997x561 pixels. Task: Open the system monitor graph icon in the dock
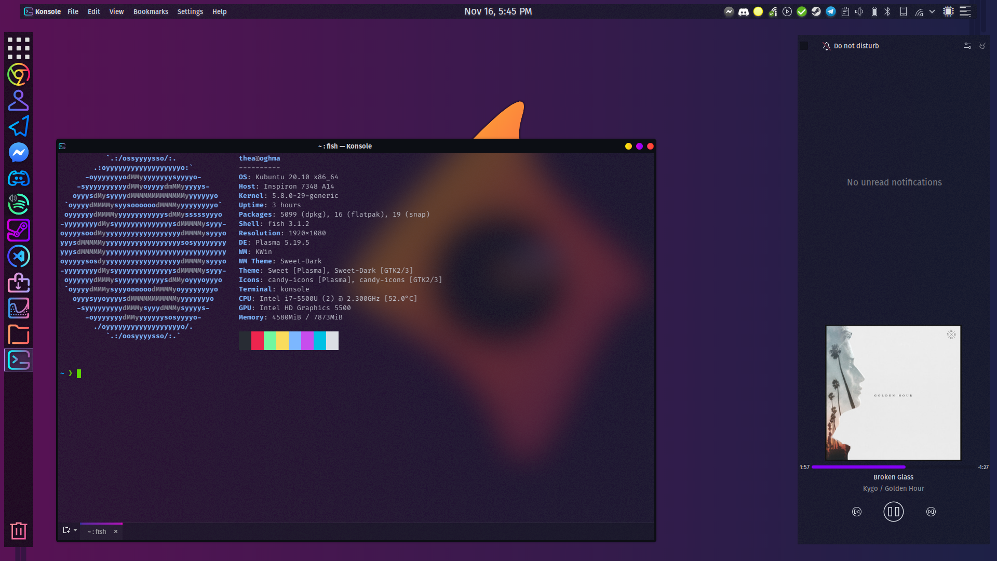point(19,308)
